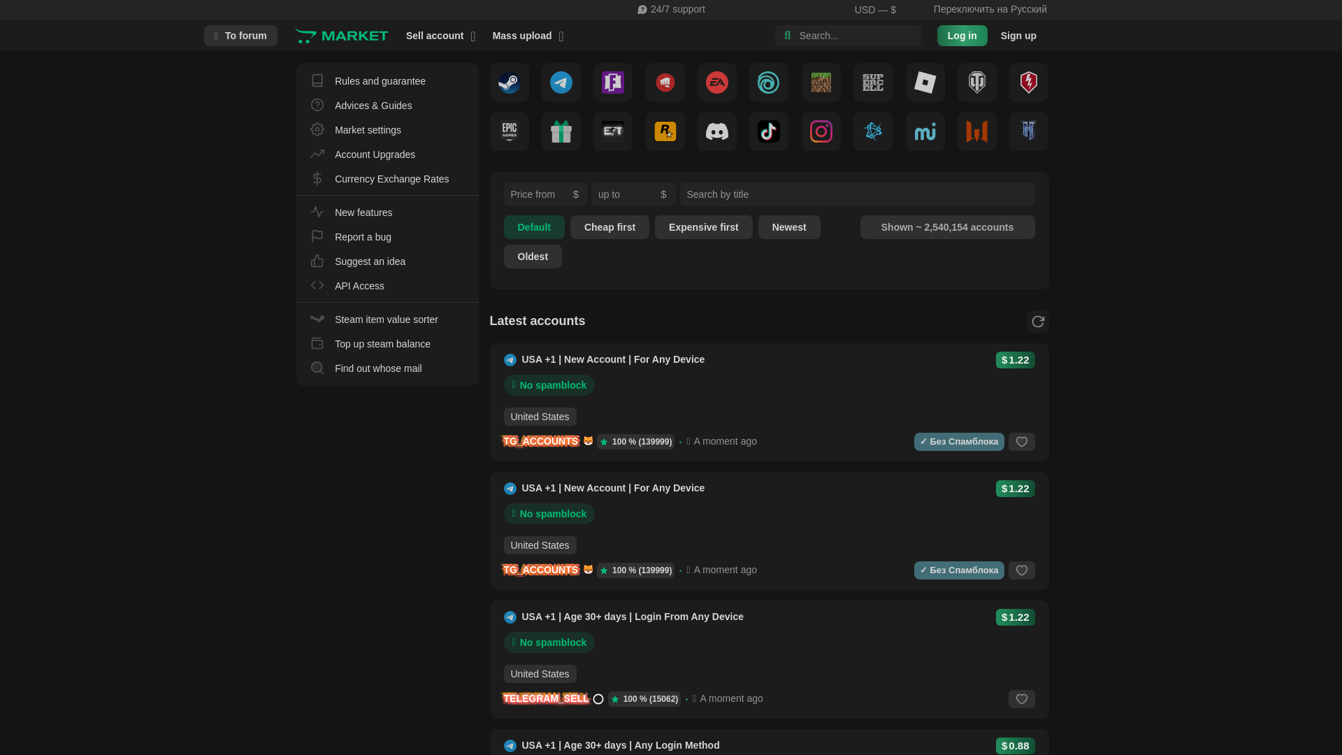Click the Log in button
Image resolution: width=1342 pixels, height=755 pixels.
pyautogui.click(x=962, y=36)
